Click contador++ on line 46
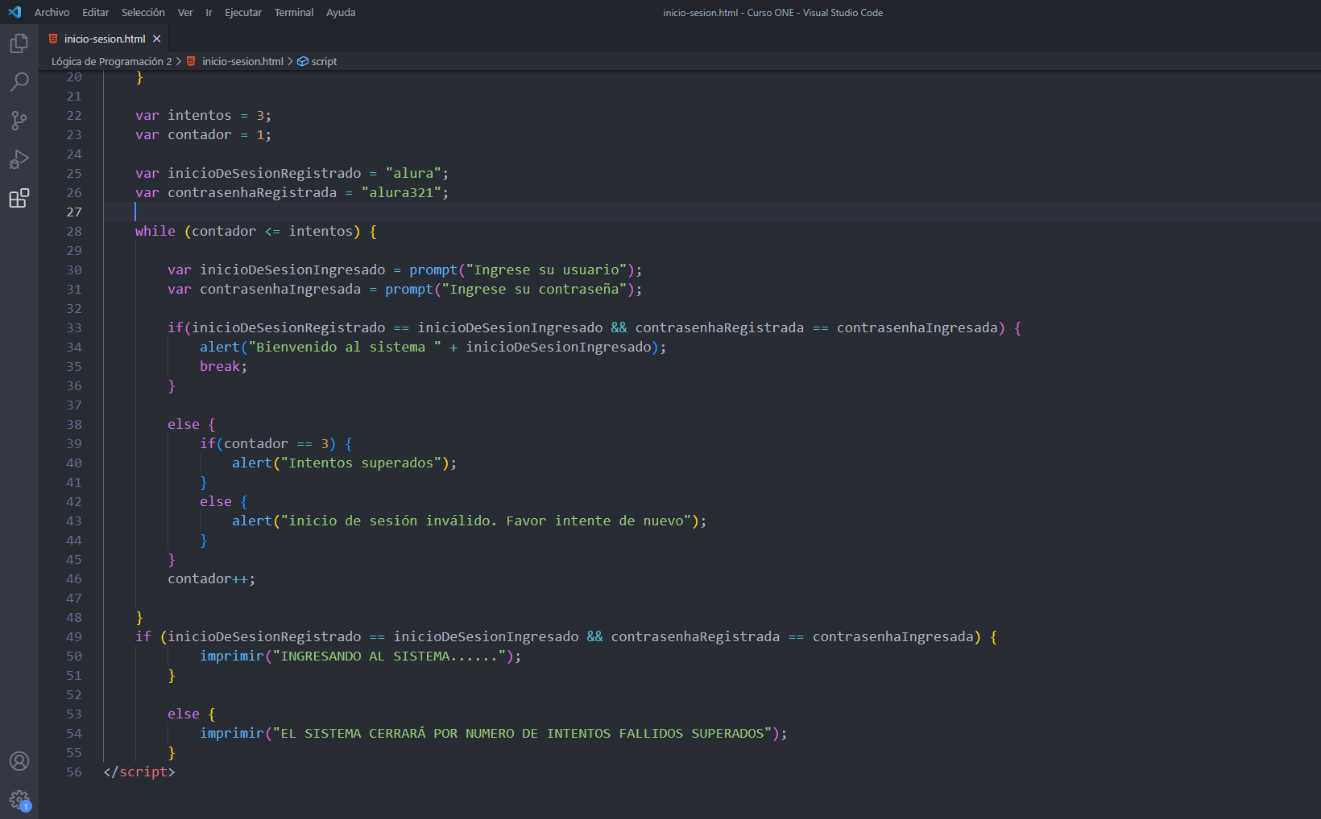The image size is (1321, 819). [x=208, y=579]
